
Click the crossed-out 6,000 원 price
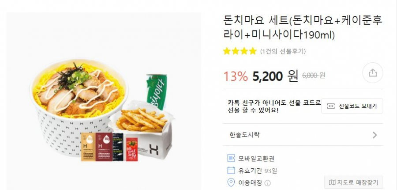pyautogui.click(x=314, y=76)
